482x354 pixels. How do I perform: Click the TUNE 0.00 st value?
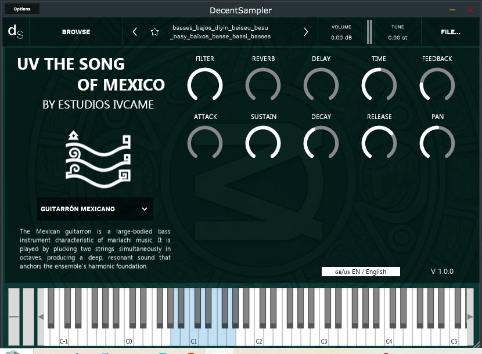(397, 38)
